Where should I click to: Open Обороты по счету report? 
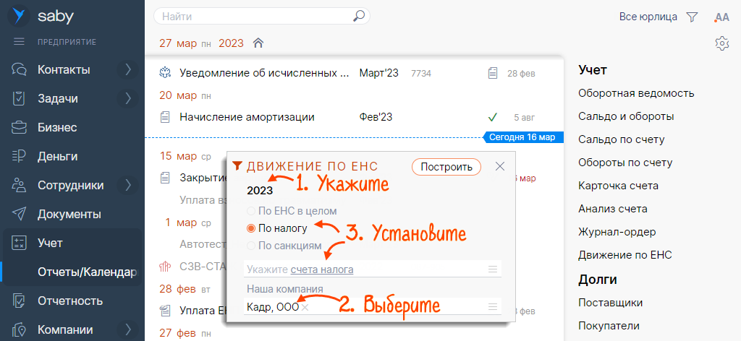625,163
